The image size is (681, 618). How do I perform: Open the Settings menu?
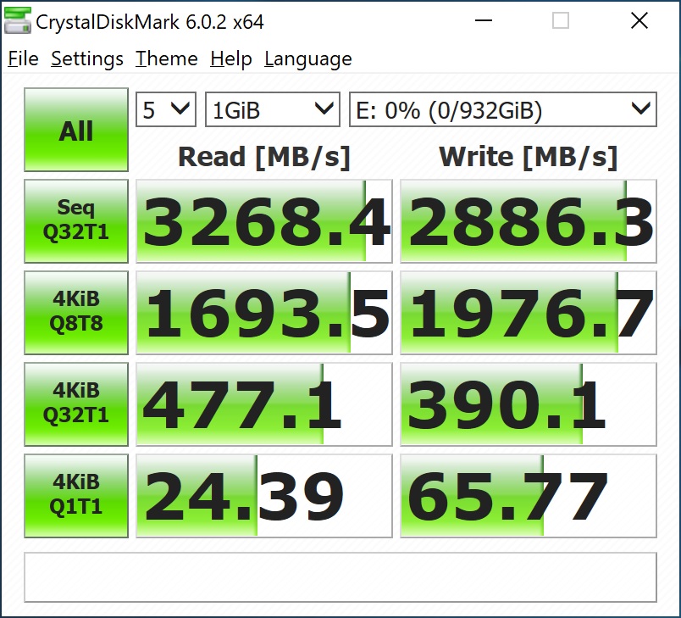87,58
